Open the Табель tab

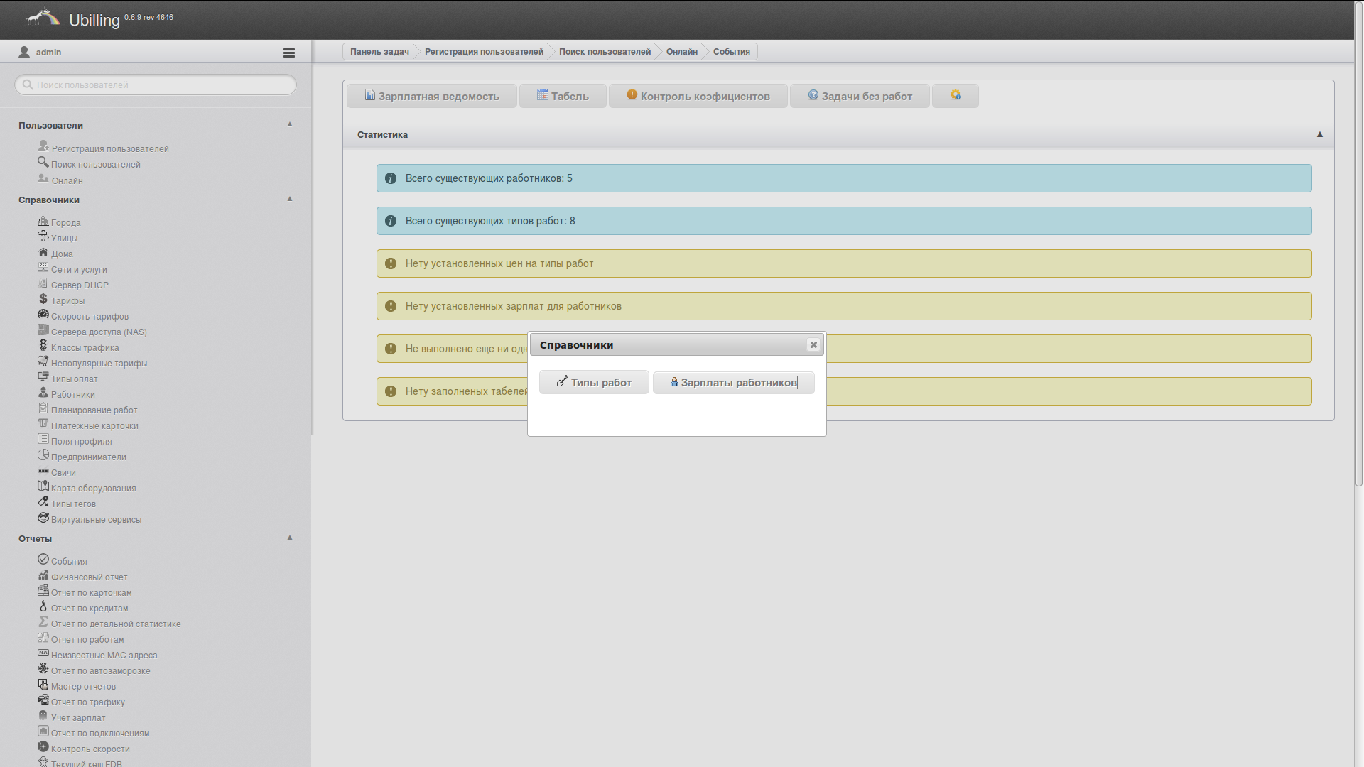click(x=563, y=96)
